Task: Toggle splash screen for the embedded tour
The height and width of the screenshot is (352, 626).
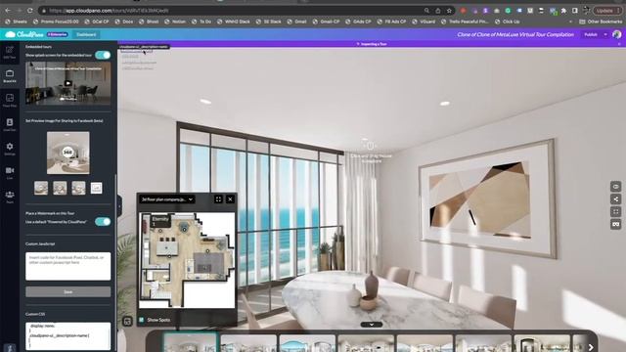Action: pos(103,55)
